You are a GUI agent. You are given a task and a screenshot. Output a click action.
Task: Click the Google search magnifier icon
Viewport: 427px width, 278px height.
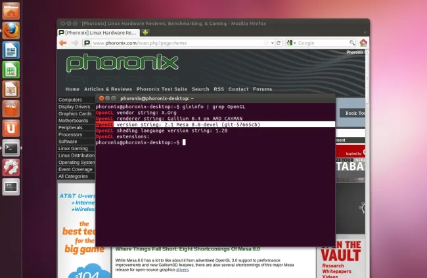click(x=352, y=43)
